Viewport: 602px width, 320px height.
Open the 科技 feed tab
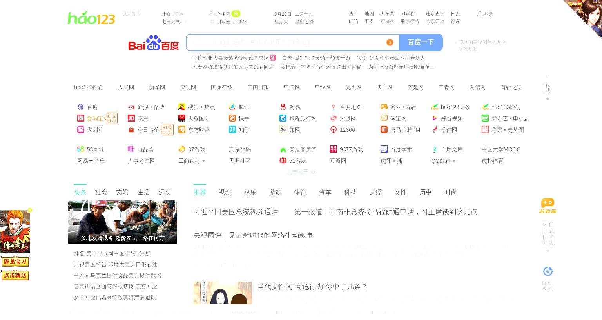350,192
